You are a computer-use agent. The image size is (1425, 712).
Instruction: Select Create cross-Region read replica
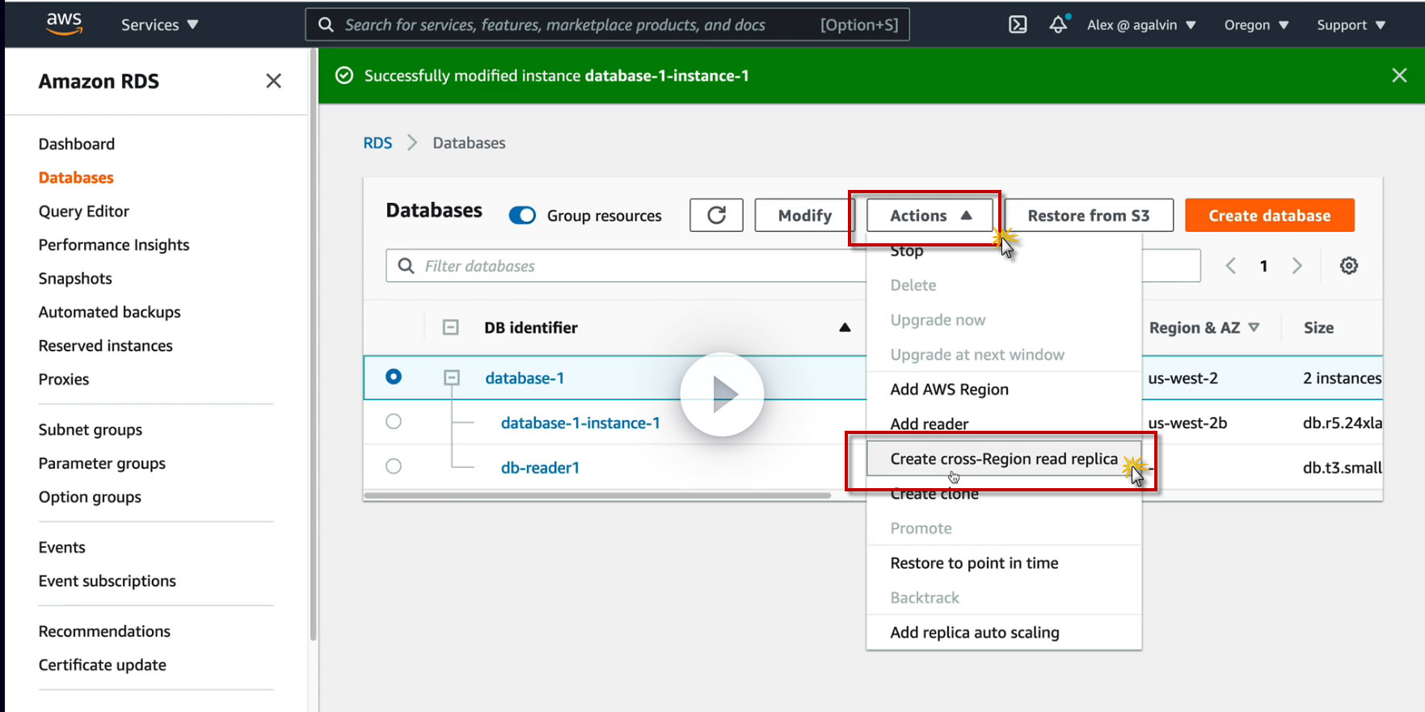1004,459
